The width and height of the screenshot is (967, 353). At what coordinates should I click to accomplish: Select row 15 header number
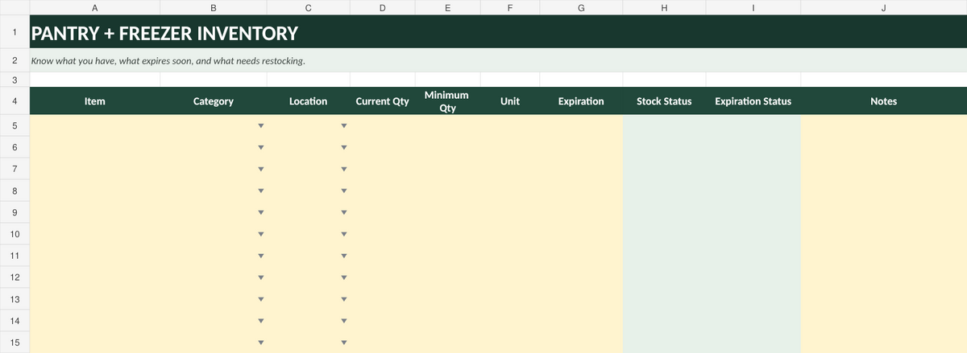15,343
